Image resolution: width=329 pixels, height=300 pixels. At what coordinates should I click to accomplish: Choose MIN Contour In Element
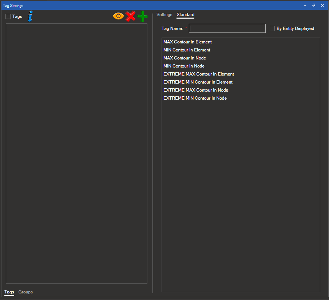(x=187, y=50)
